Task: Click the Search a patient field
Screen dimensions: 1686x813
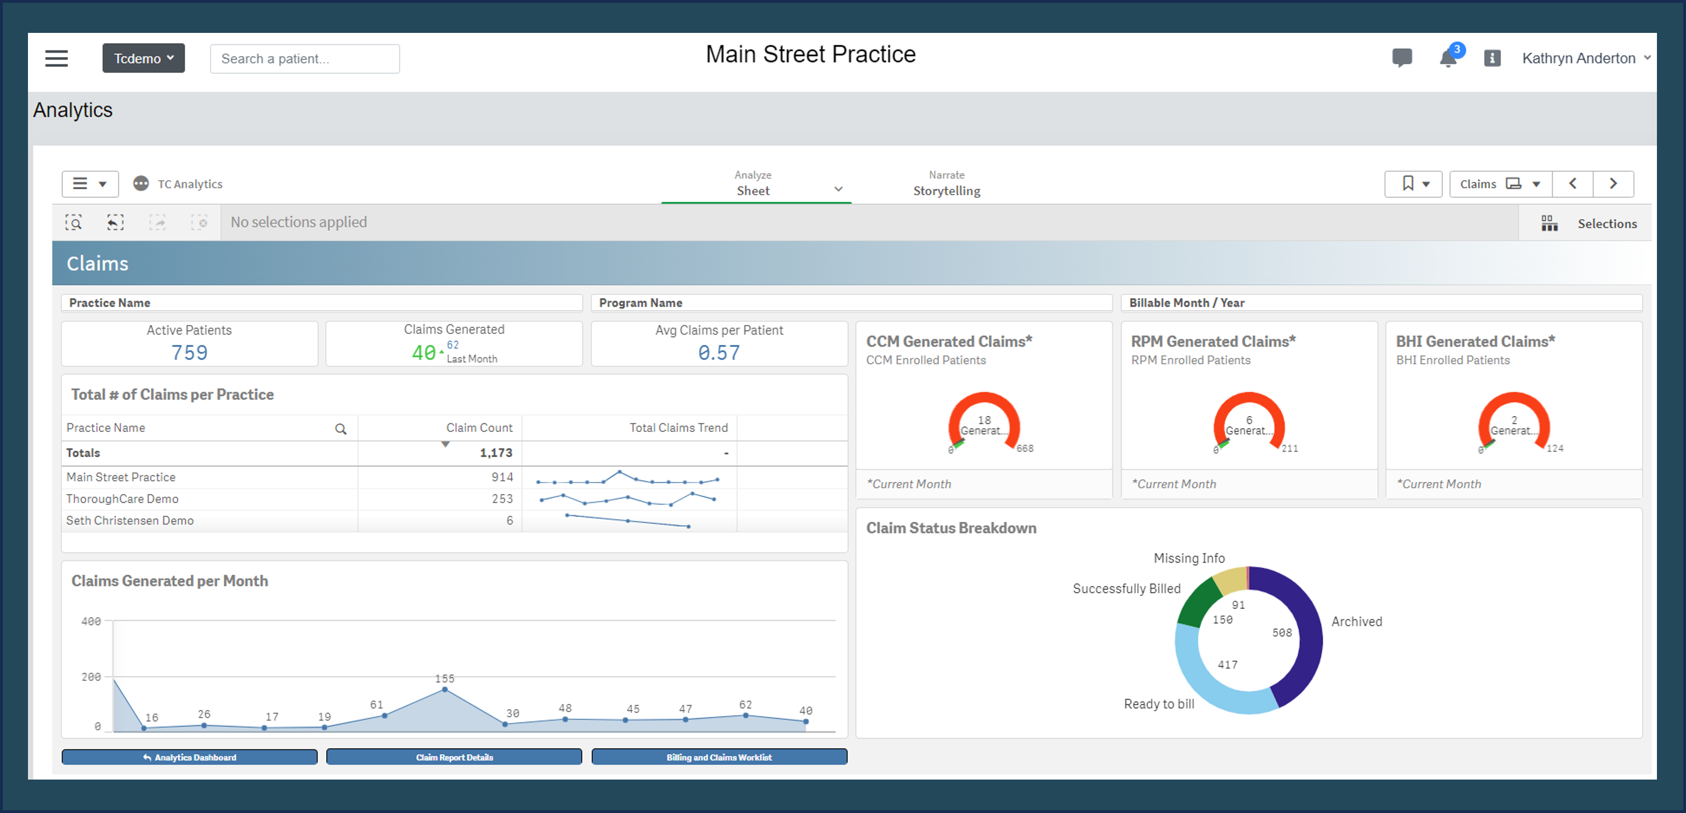Action: (x=304, y=58)
